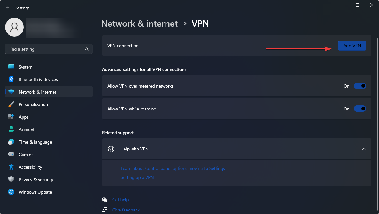This screenshot has height=214, width=379.
Task: Click the Privacy & security shield icon
Action: coord(11,180)
